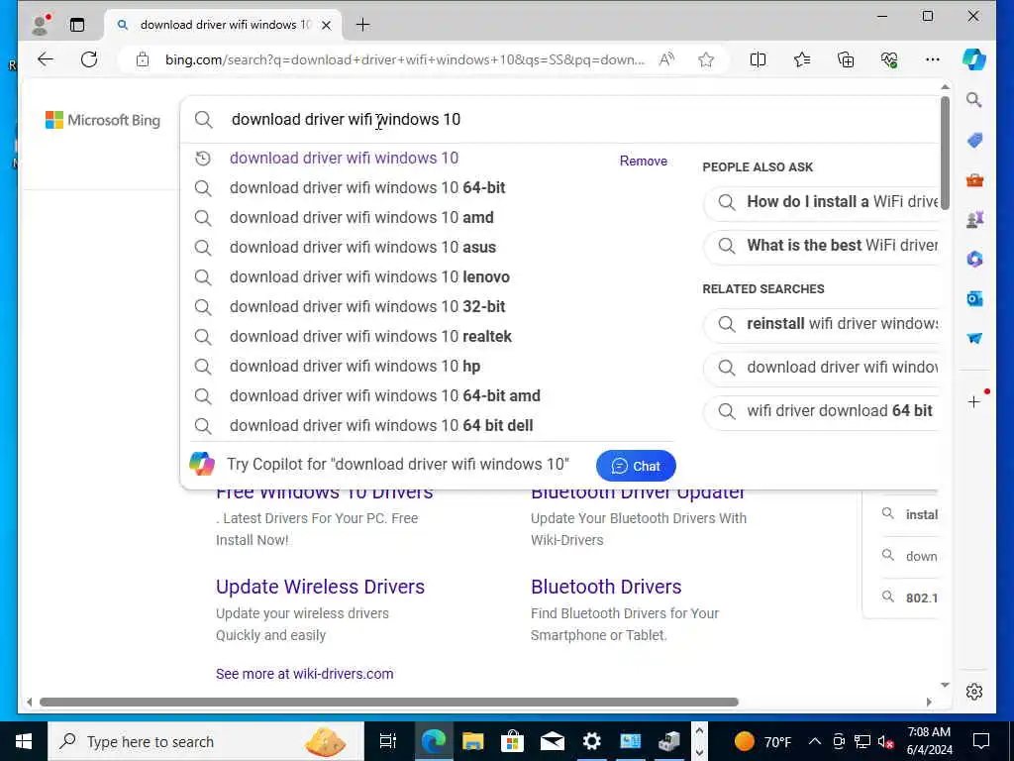Open 'wifi driver download 64 bit' related search

821,411
